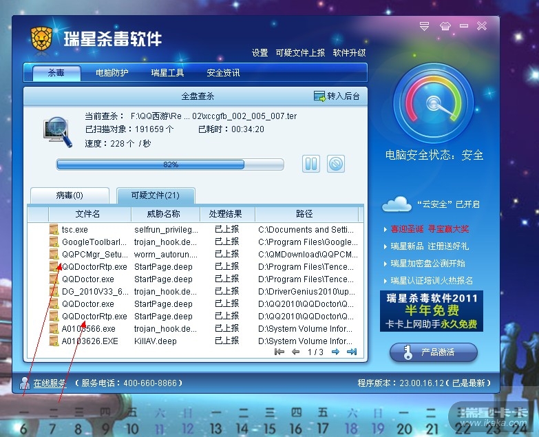Click the cloud security cloud icon
The height and width of the screenshot is (437, 539).
(397, 204)
